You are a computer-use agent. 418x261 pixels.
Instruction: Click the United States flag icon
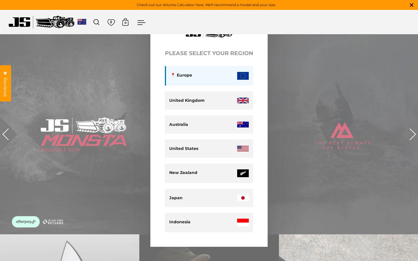[243, 148]
